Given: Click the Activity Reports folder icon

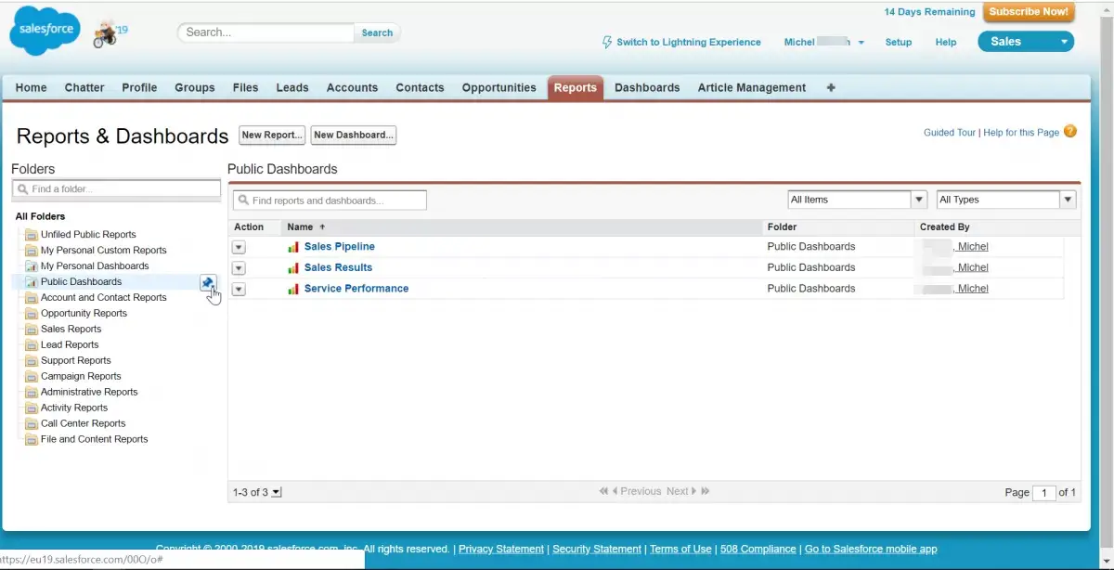Looking at the screenshot, I should click(32, 408).
